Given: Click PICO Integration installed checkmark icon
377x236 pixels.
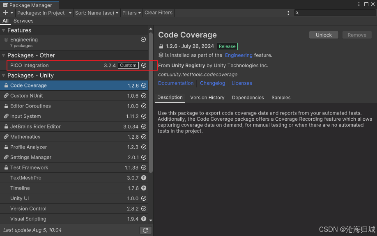Looking at the screenshot, I should (144, 65).
